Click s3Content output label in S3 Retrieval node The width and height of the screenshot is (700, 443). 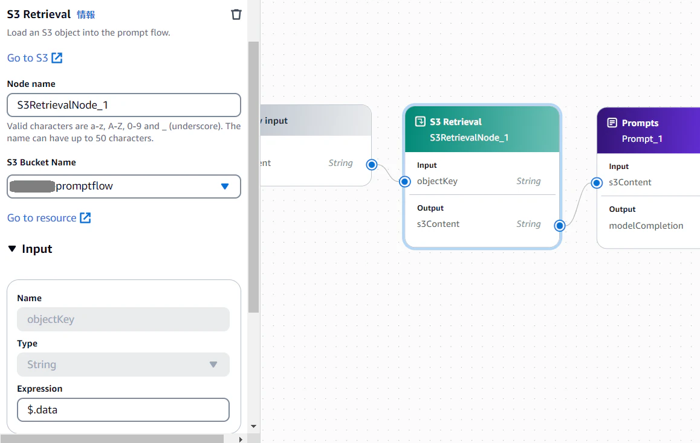(x=438, y=224)
